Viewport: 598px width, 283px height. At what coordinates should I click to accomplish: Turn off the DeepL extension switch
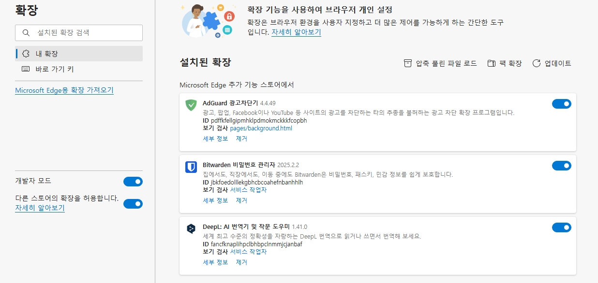562,227
